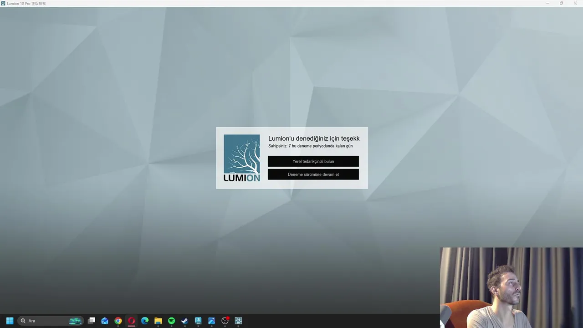This screenshot has height=328, width=583.
Task: Click the 'Lumion'u denediğiniz için teşekk' heading
Action: [x=314, y=138]
